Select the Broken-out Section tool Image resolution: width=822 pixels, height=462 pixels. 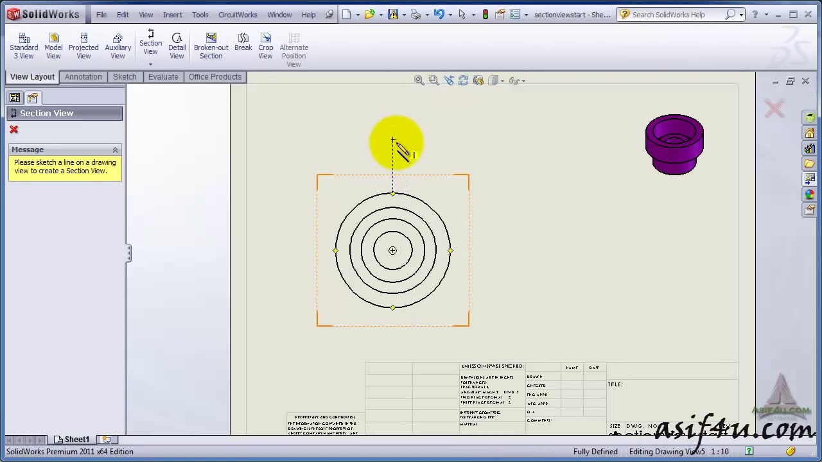tap(211, 46)
